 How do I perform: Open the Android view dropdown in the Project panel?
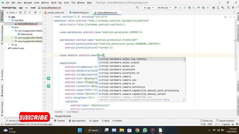(12, 12)
